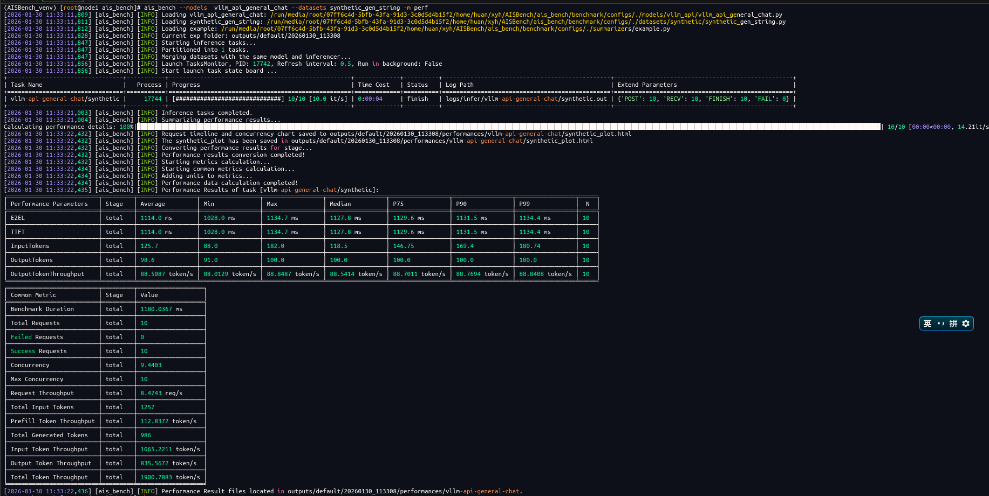This screenshot has height=496, width=989.
Task: Select the "Common Metric" table header
Action: coord(33,295)
